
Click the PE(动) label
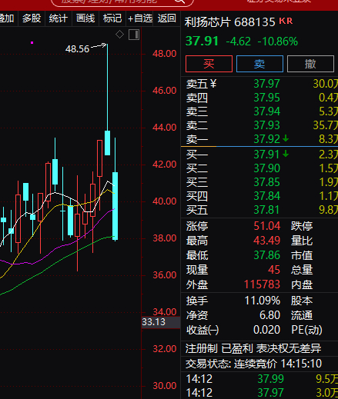click(x=306, y=330)
